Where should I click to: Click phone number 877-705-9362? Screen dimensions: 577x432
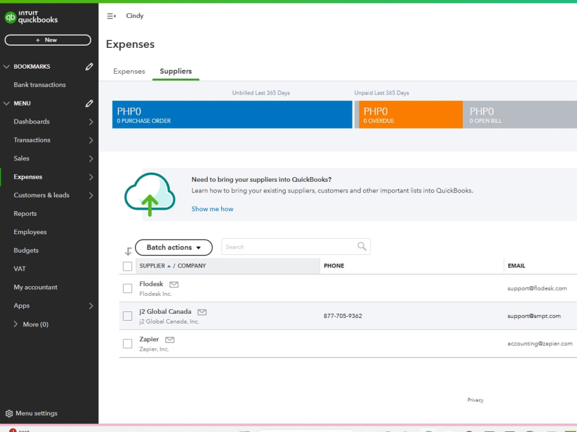(x=343, y=316)
